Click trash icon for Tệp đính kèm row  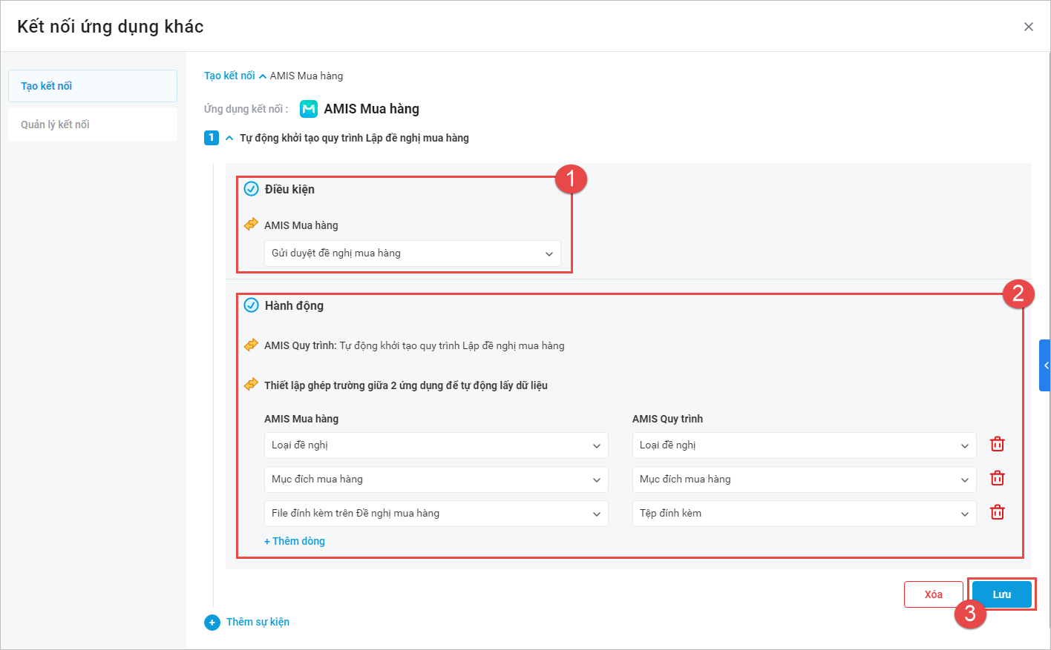(997, 512)
